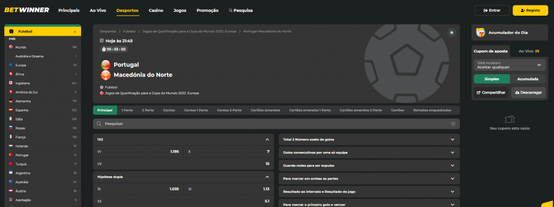The height and width of the screenshot is (207, 554).
Task: Collapse the 1X2 market
Action: 267,139
